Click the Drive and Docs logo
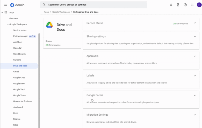 [49, 25]
